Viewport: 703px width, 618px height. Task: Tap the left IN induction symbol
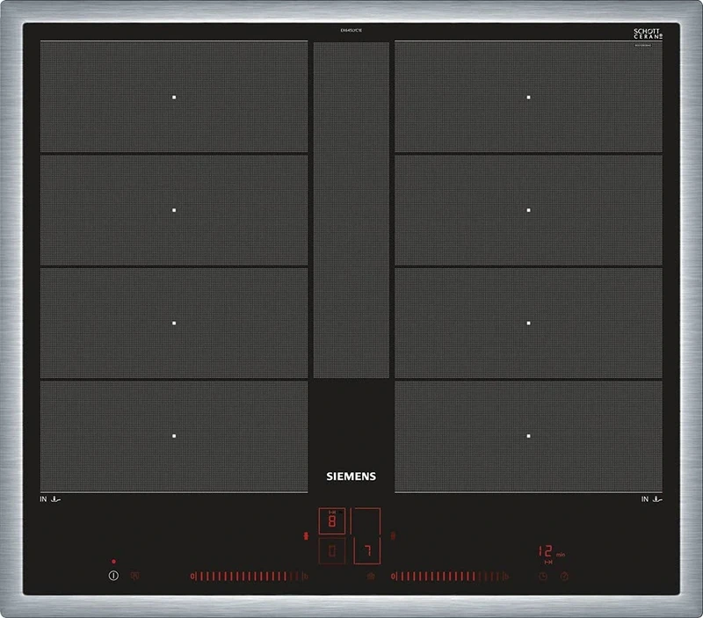point(49,500)
